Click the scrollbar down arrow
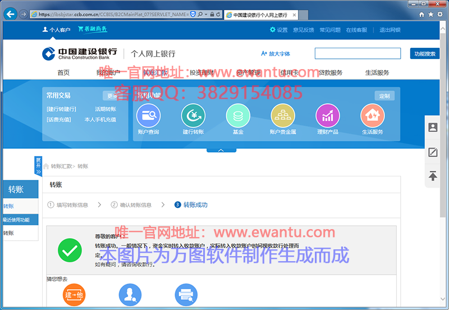The image size is (449, 310). (x=443, y=299)
